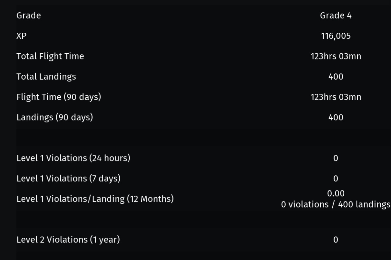Screen dimensions: 391x260
Task: Click the 0 violations / 400 landings text
Action: (x=336, y=204)
